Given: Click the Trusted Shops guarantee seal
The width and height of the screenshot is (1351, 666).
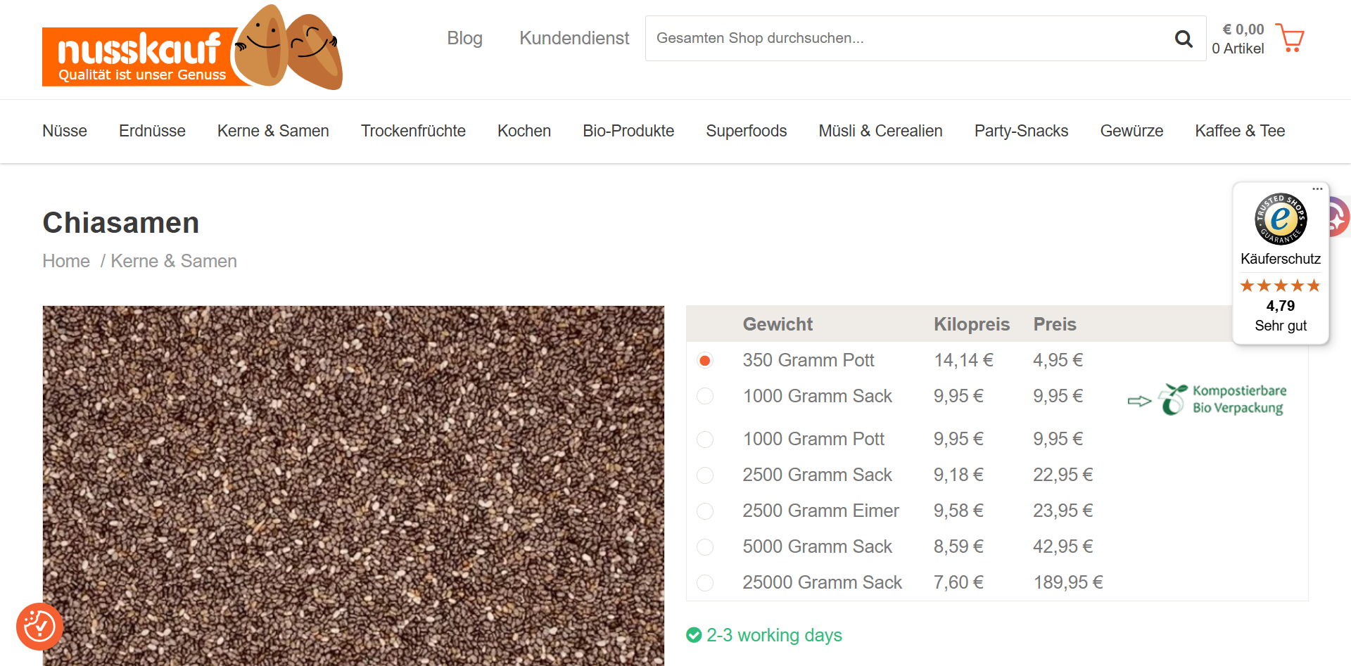Looking at the screenshot, I should [1280, 219].
